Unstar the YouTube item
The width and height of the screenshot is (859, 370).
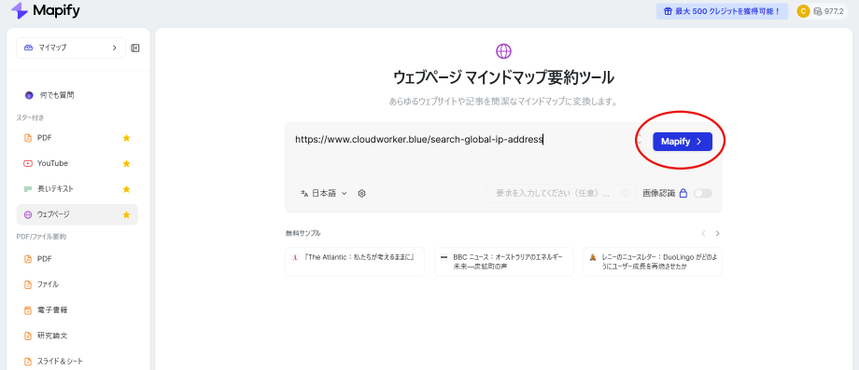point(127,163)
